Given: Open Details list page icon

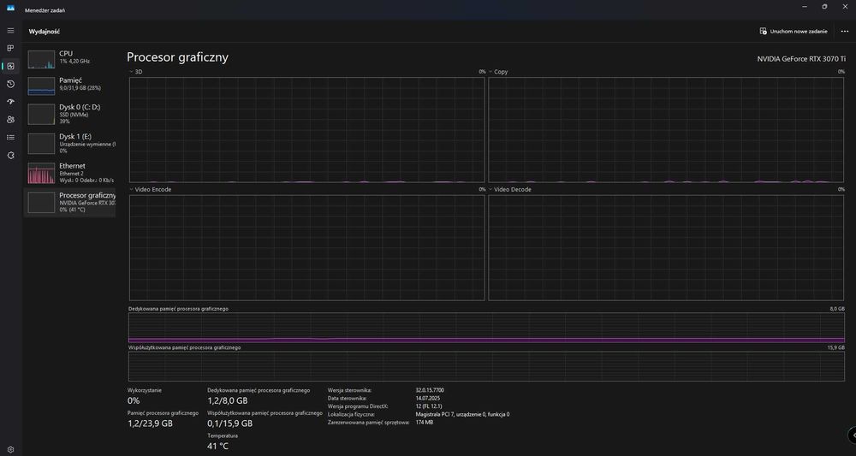Looking at the screenshot, I should [10, 138].
